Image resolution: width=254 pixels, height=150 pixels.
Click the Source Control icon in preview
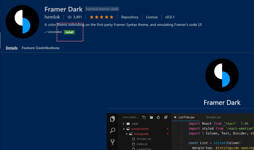pos(112,142)
